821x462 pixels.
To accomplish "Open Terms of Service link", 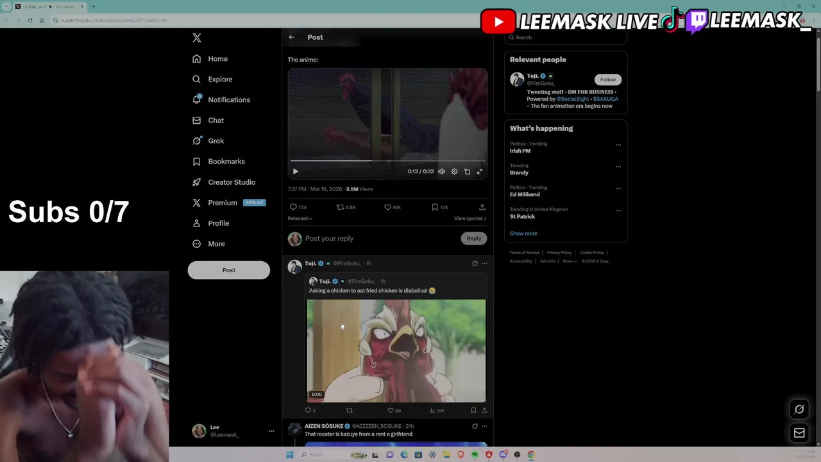I will click(x=525, y=253).
